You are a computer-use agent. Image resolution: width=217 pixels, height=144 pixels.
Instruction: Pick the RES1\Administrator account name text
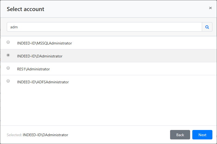pyautogui.click(x=33, y=69)
